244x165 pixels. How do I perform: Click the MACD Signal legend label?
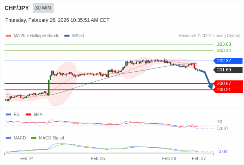click(x=52, y=138)
